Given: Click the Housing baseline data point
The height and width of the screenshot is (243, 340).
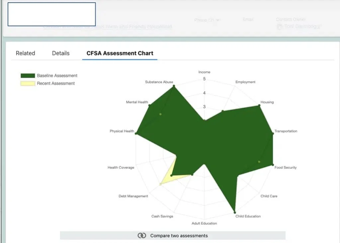Looking at the screenshot, I should tap(259, 105).
